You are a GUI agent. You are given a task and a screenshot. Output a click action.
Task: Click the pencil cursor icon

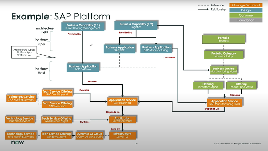pyautogui.click(x=91, y=45)
